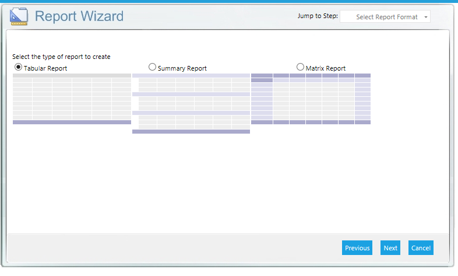Click the summary report preview thumbnail
458x276 pixels.
click(191, 103)
